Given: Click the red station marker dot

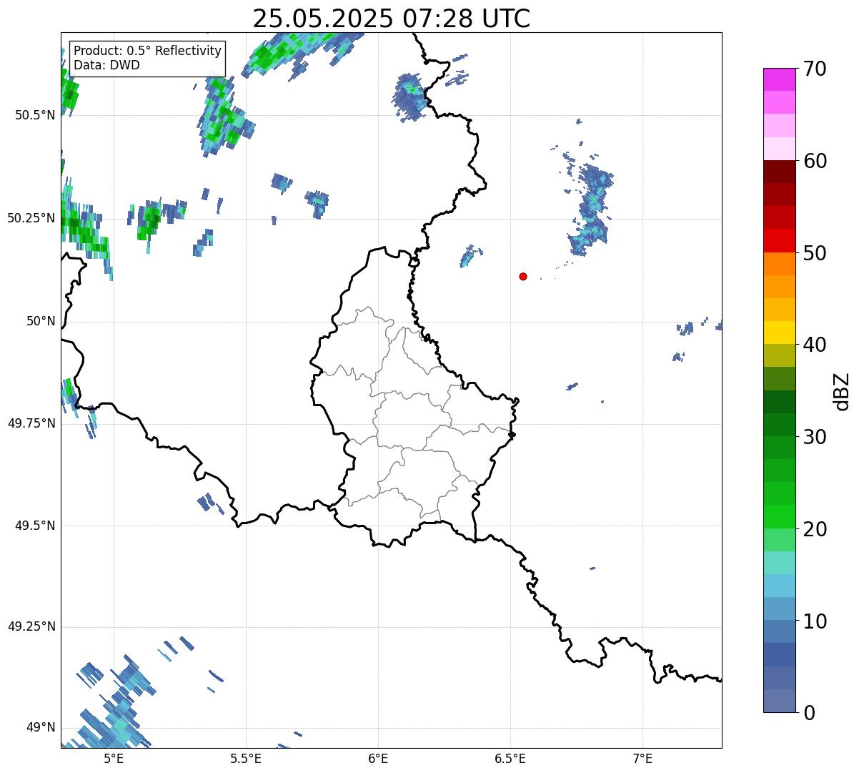Looking at the screenshot, I should (523, 276).
